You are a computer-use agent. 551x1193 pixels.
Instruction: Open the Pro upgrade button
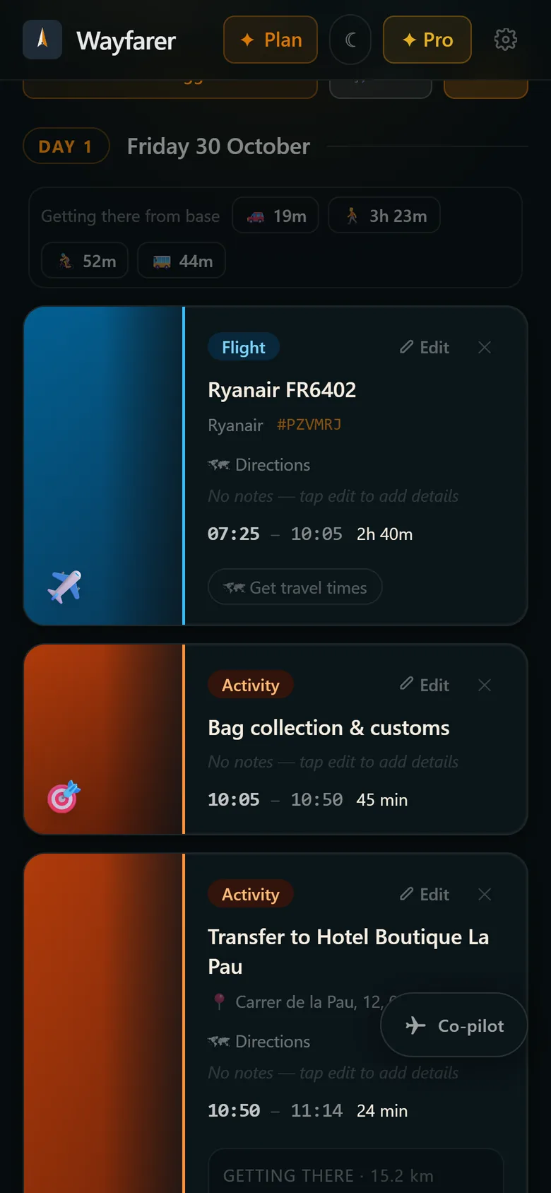click(427, 40)
